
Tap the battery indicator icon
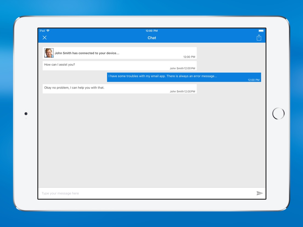tap(261, 31)
